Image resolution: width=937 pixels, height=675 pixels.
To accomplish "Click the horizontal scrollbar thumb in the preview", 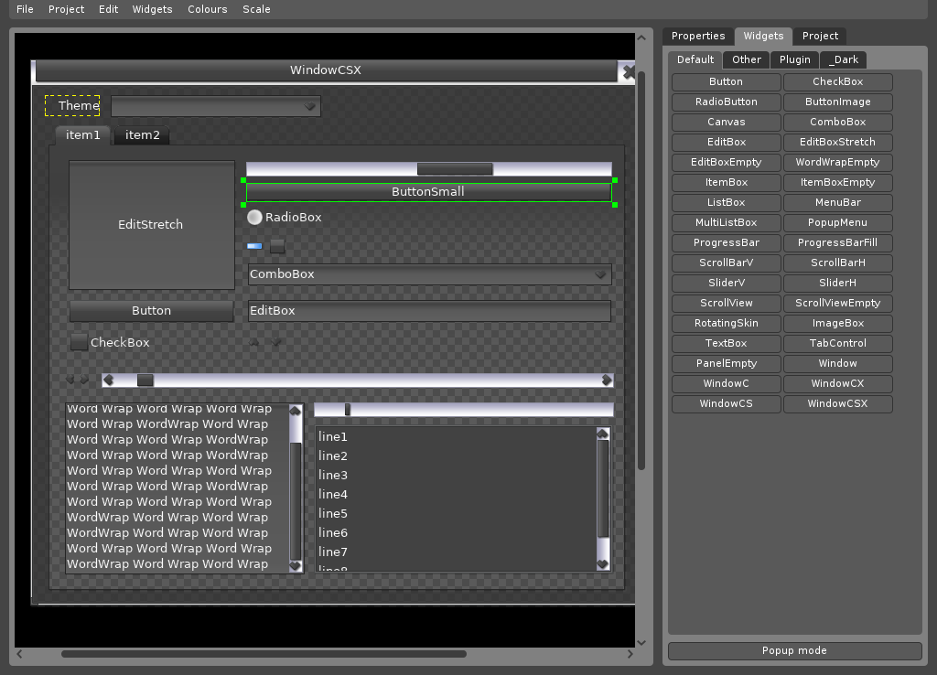I will (x=145, y=380).
